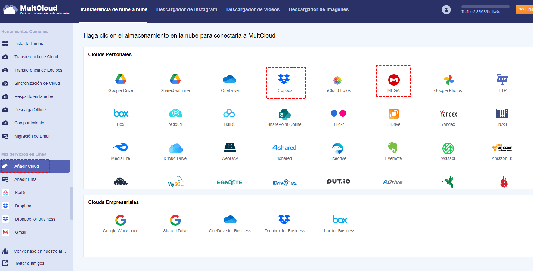The image size is (533, 271).
Task: Select the Dropbox cloud icon
Action: click(284, 79)
